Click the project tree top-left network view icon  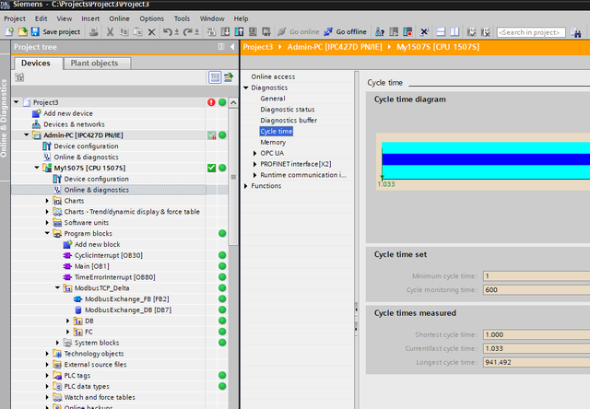point(19,77)
